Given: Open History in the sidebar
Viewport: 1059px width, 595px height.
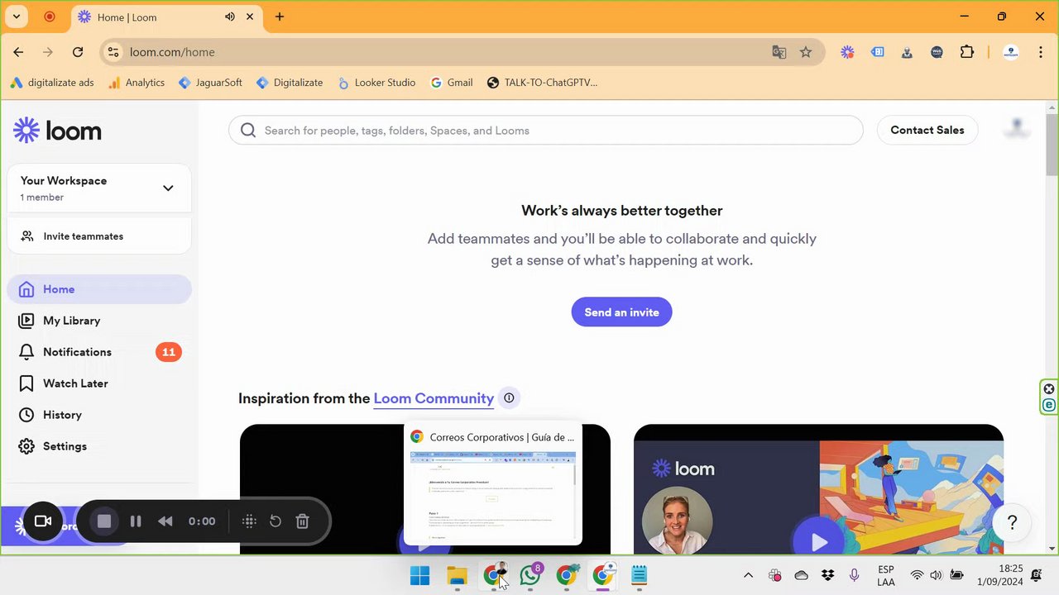Looking at the screenshot, I should [x=99, y=415].
